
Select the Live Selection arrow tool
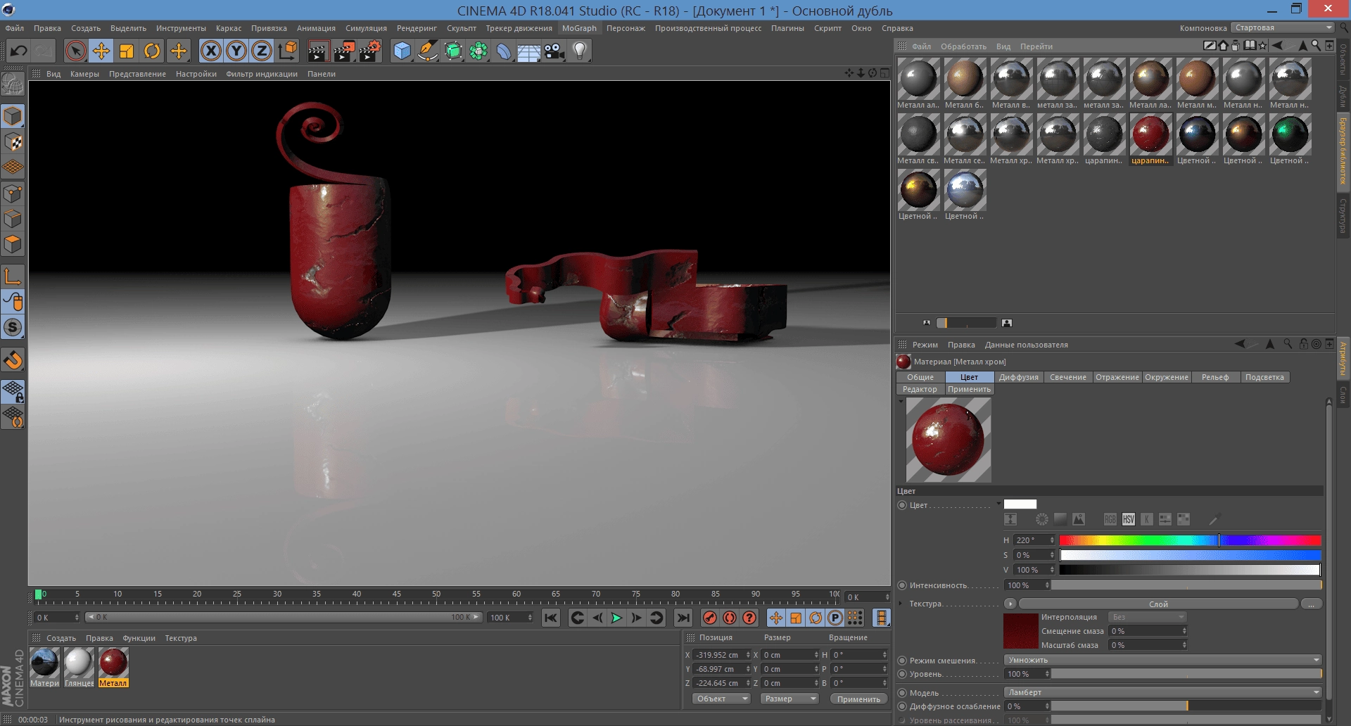[x=75, y=51]
